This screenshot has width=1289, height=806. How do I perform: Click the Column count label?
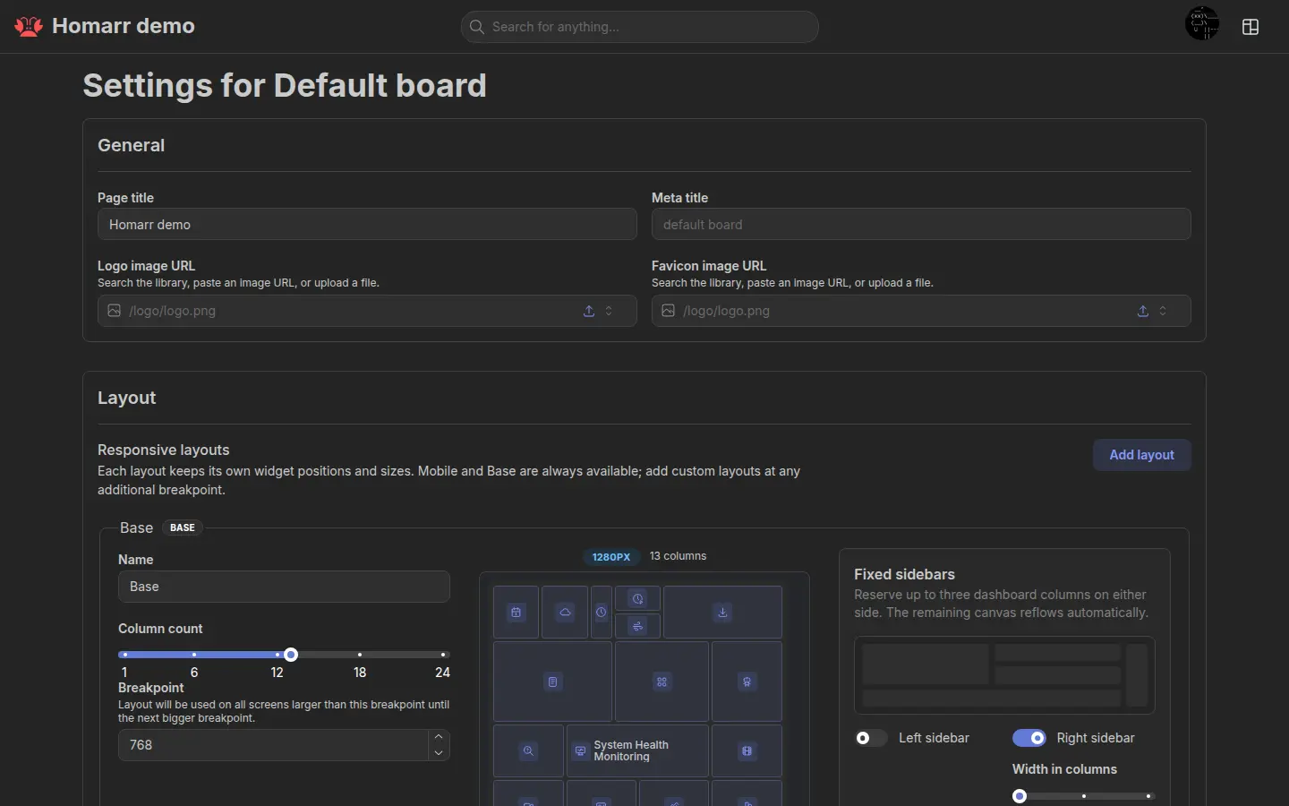(160, 629)
